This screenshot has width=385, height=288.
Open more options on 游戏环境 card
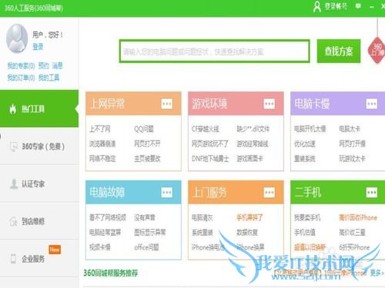click(x=269, y=104)
